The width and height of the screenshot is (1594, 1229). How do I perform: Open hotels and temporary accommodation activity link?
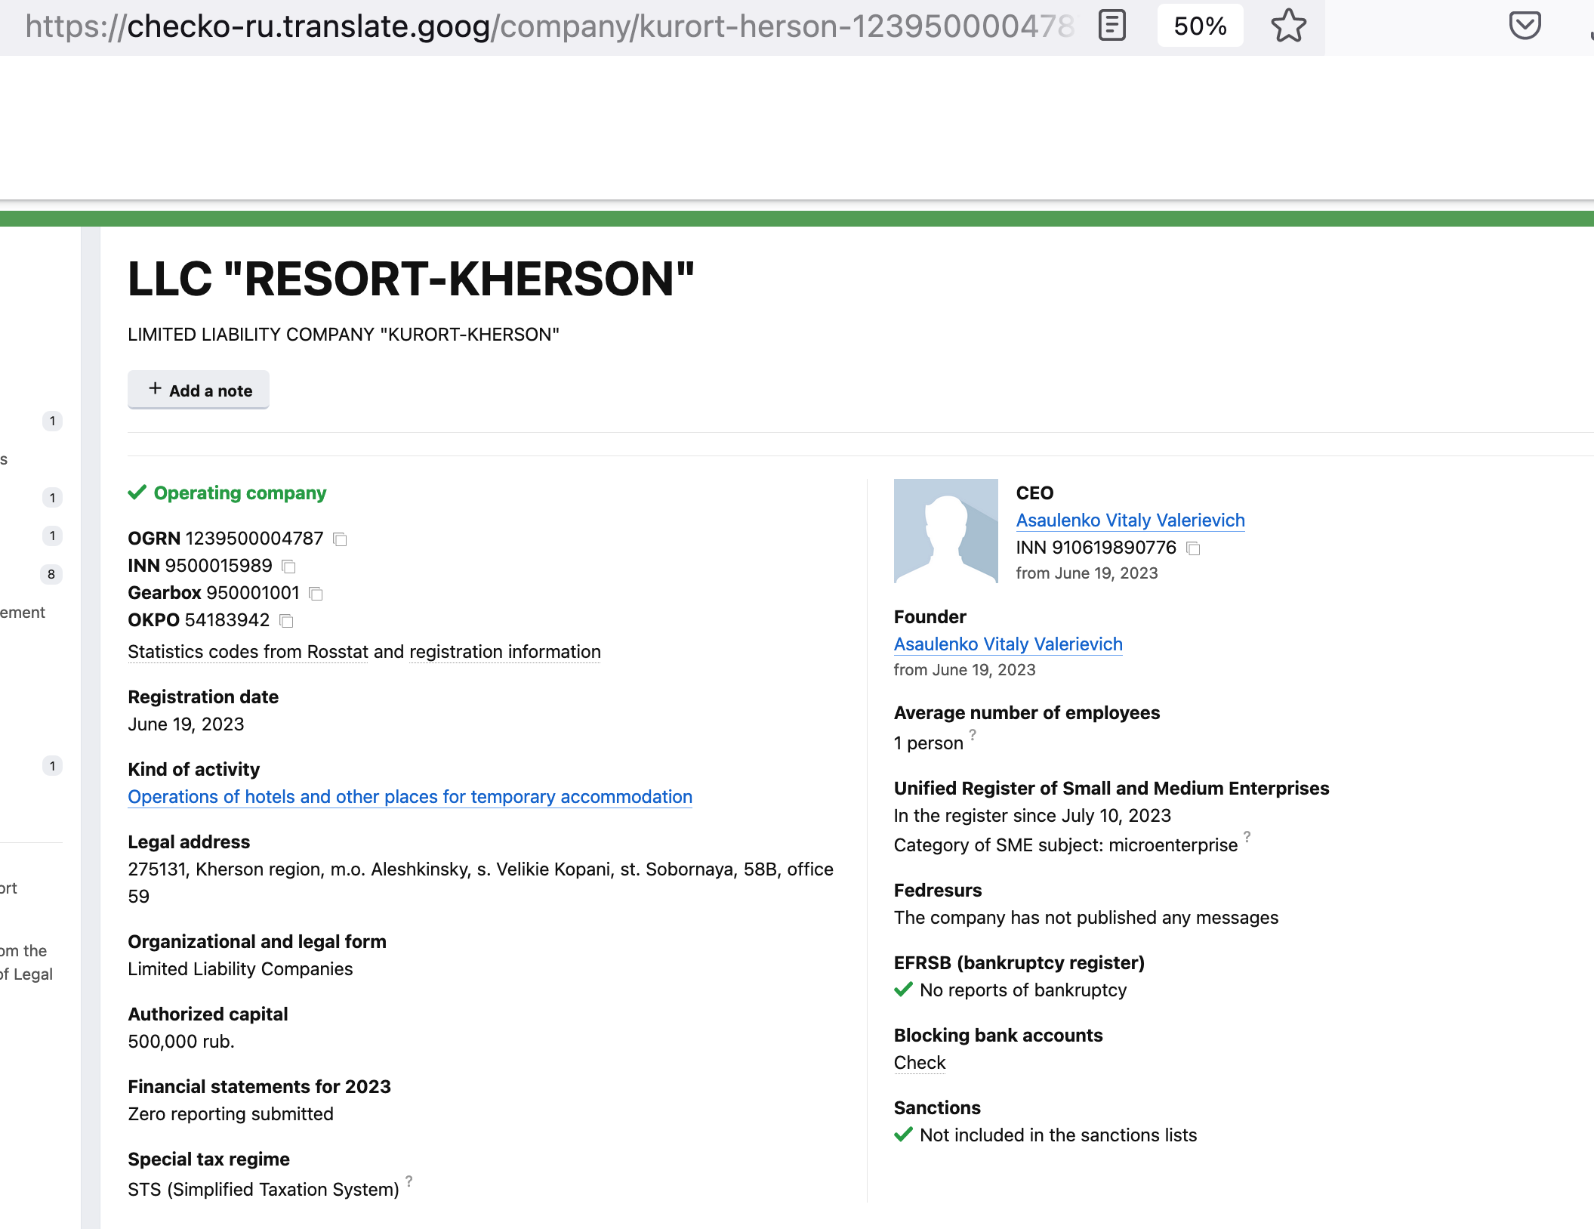409,797
